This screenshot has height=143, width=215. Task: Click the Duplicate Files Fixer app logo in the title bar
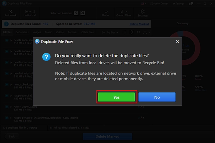tap(4, 4)
